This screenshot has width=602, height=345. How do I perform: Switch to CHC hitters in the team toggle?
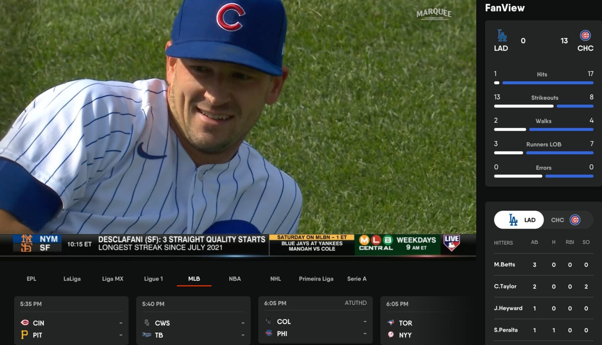[565, 220]
